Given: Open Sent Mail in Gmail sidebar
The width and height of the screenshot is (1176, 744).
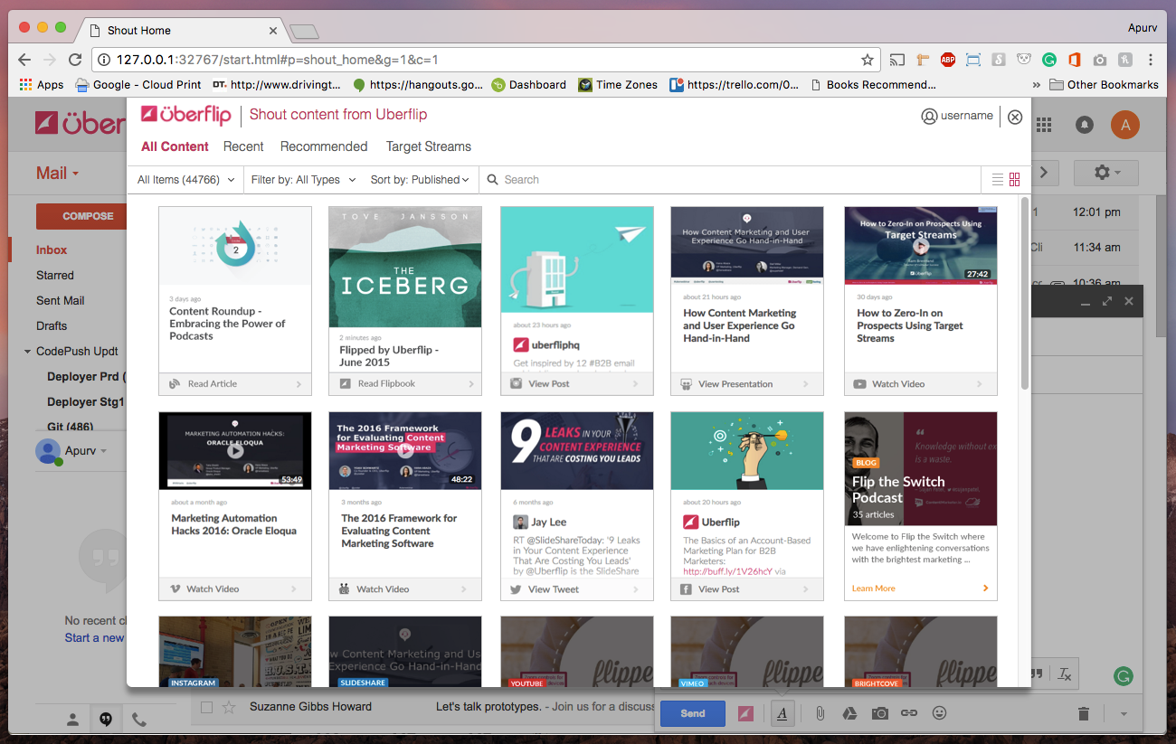Looking at the screenshot, I should tap(61, 301).
